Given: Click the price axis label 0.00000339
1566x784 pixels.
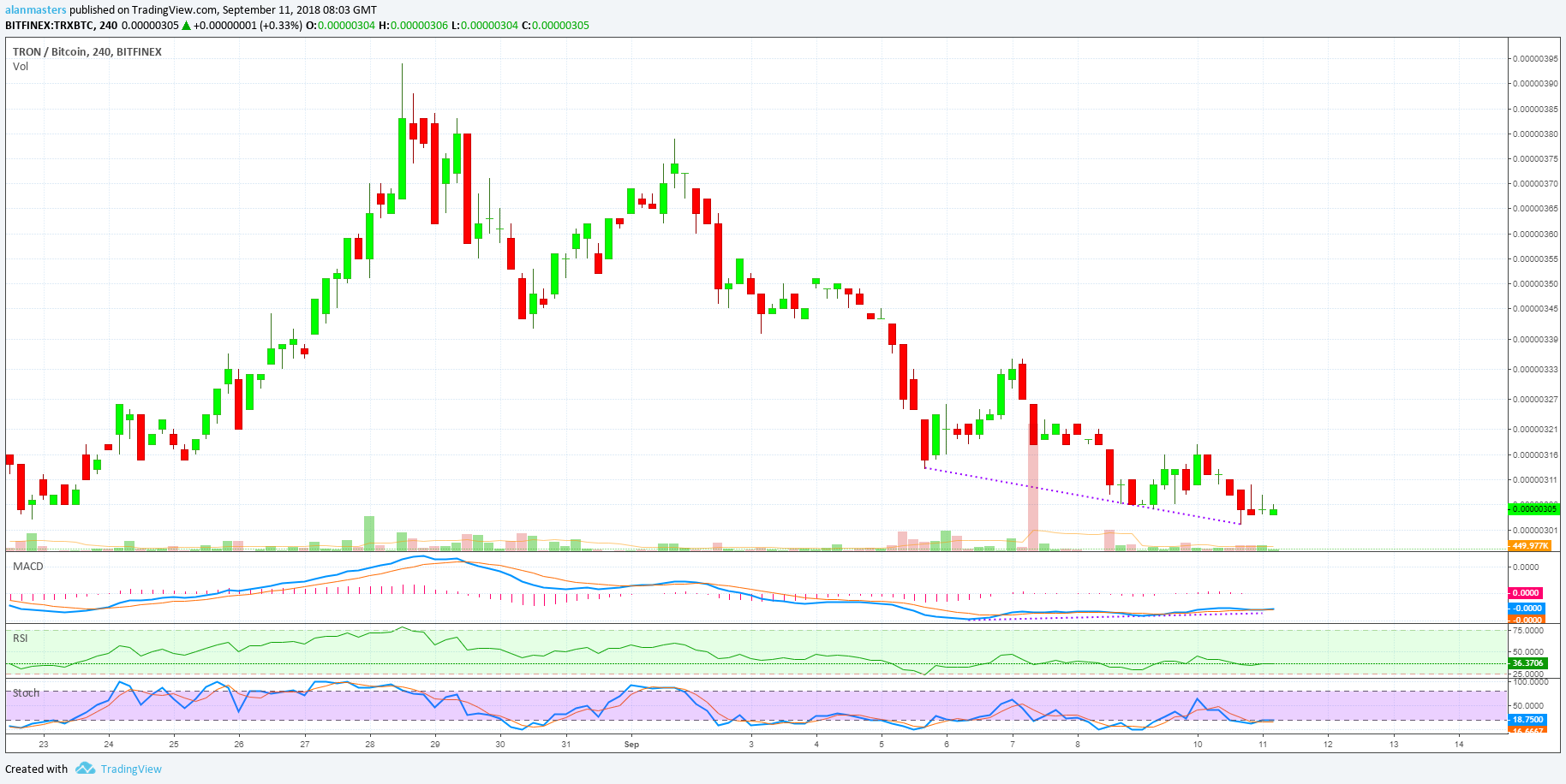Looking at the screenshot, I should tap(1535, 340).
